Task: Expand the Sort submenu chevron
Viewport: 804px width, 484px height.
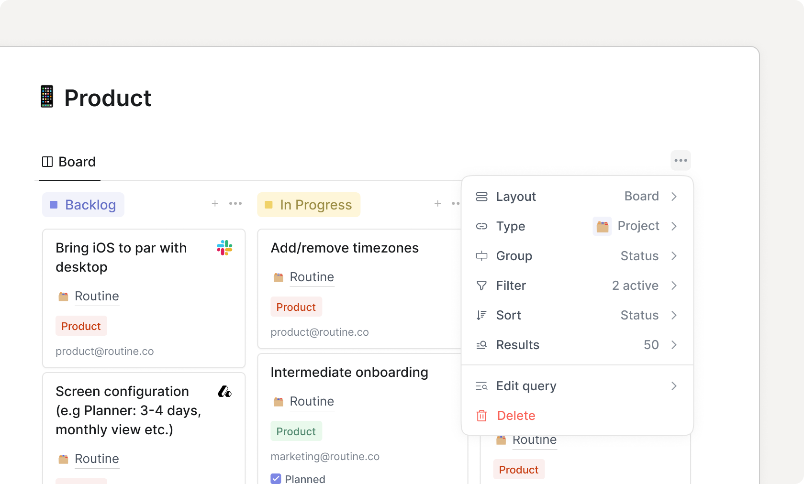Action: [674, 315]
